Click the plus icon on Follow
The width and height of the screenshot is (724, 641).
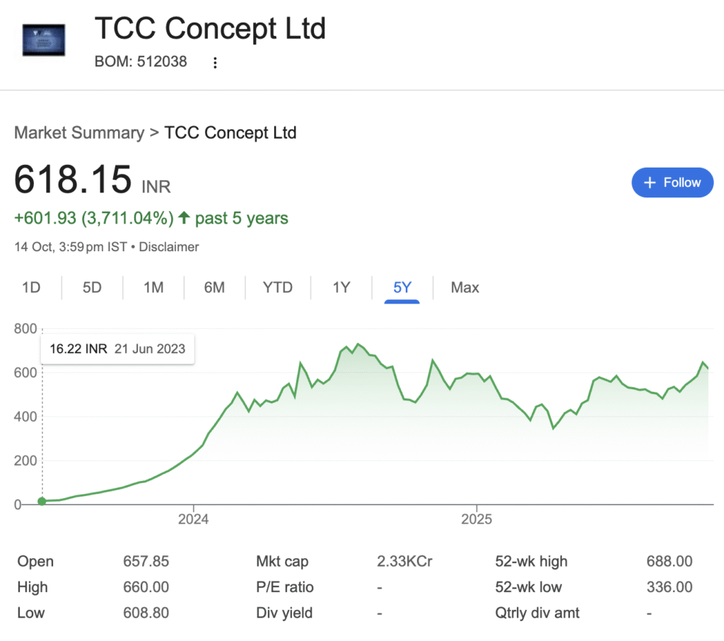(650, 183)
